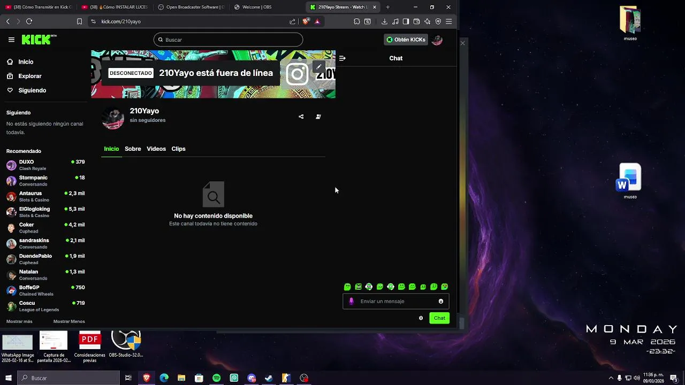Switch to the Sobre tab

[133, 149]
